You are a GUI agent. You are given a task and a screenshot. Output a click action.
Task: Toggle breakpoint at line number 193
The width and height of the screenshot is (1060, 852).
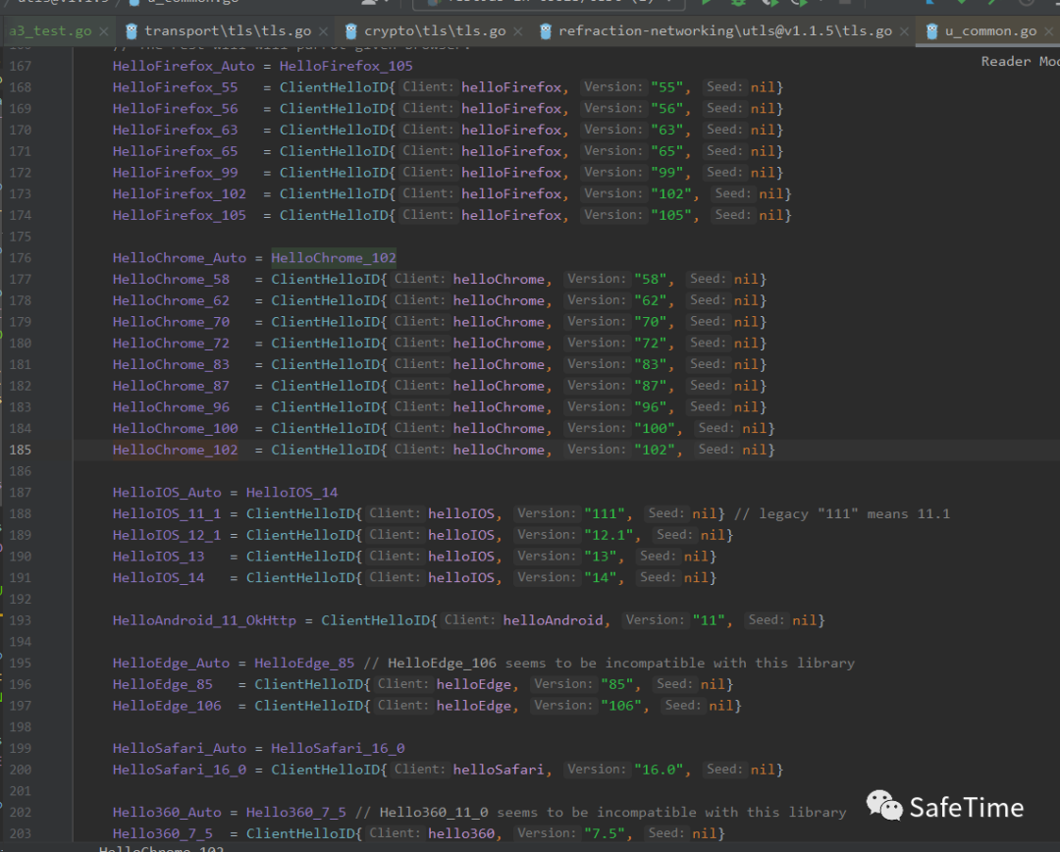[x=20, y=620]
